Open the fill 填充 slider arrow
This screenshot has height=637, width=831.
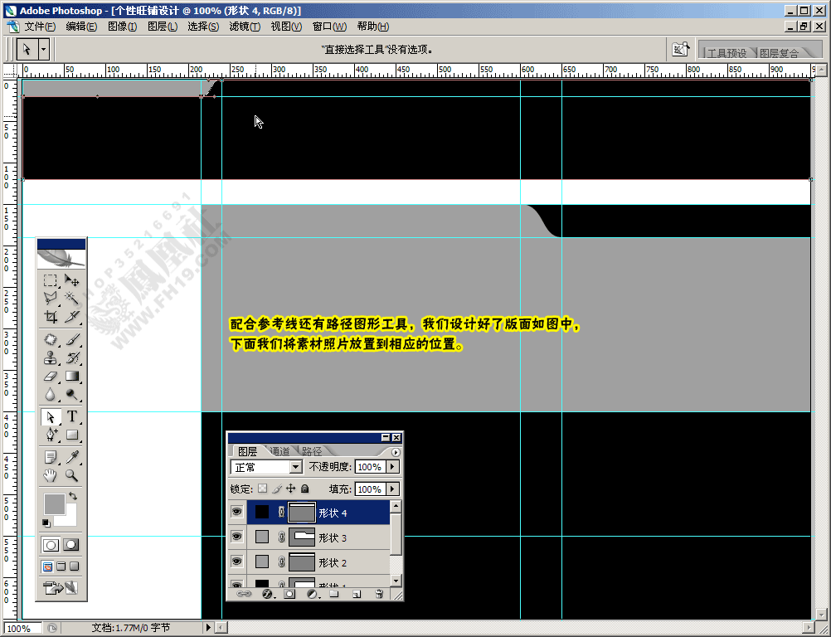click(x=393, y=489)
